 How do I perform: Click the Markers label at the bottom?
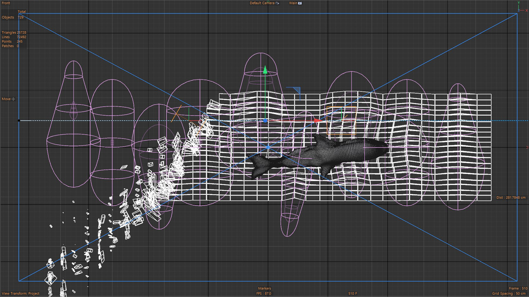coord(264,288)
